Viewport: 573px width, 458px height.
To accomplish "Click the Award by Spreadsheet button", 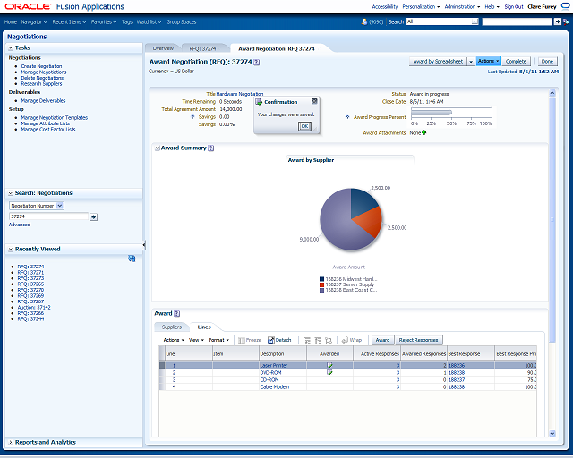I will click(x=438, y=62).
